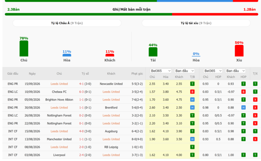Select the Tỷ lệ Châu Á tab
This screenshot has height=161, width=261.
[67, 23]
